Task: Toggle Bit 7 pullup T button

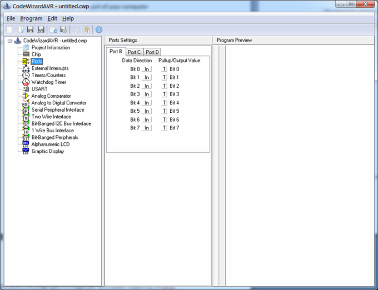Action: pos(164,128)
